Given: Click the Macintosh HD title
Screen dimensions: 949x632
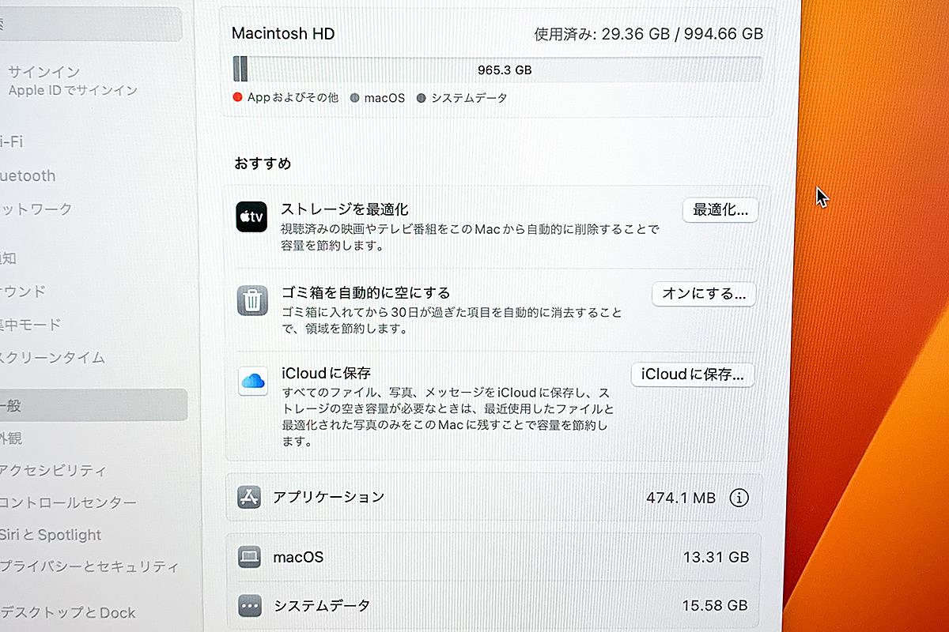Looking at the screenshot, I should pos(283,34).
